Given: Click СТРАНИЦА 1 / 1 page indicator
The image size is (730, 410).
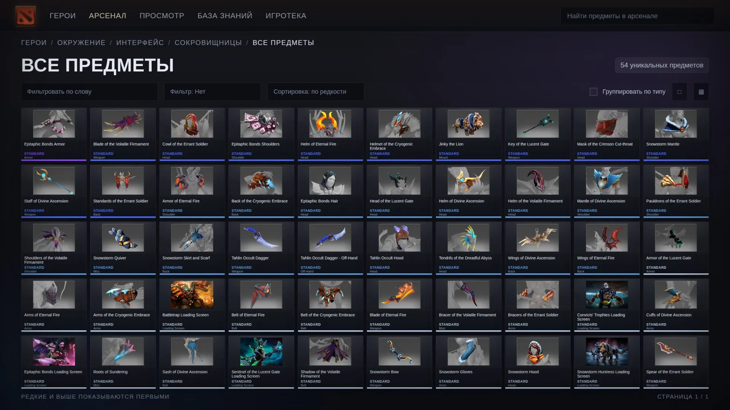Looking at the screenshot, I should 682,396.
